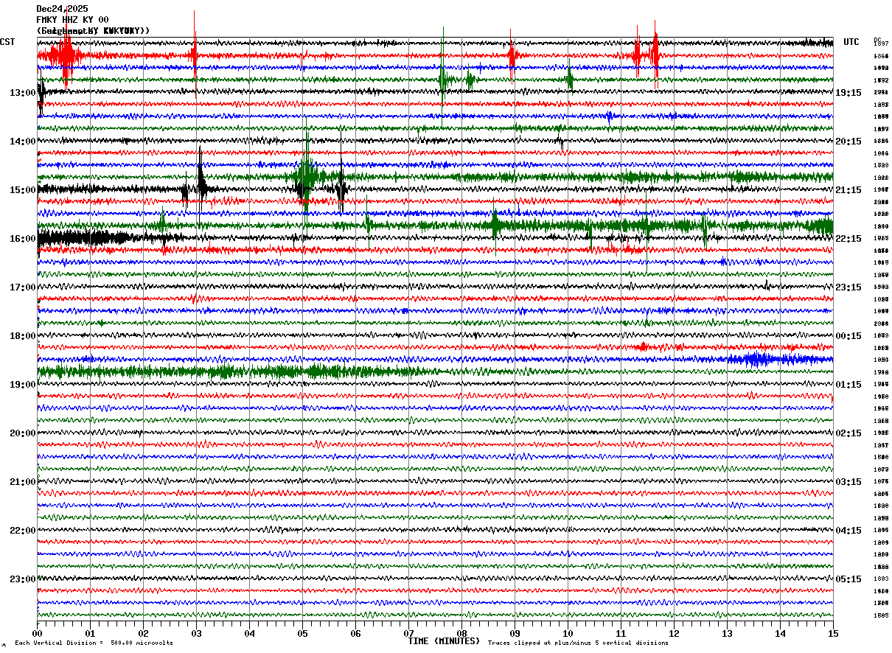Click the 02:15 UTC row label
Screen dimensions: 892x653
pyautogui.click(x=849, y=433)
